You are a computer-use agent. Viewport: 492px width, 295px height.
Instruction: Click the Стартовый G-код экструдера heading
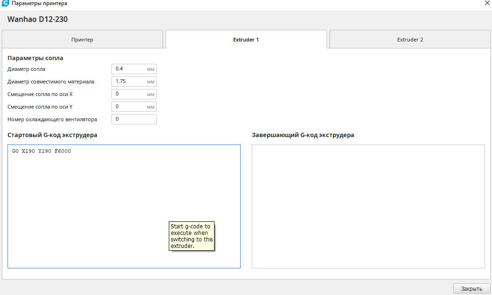click(x=52, y=135)
